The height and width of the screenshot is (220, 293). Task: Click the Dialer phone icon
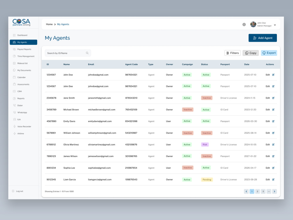click(14, 105)
